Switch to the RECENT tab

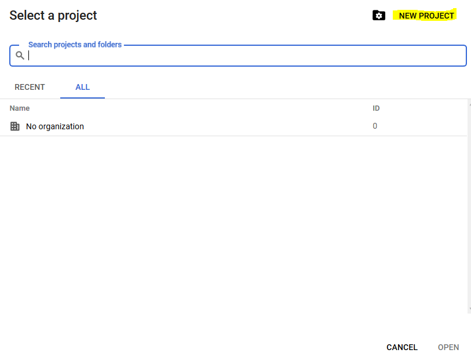coord(30,87)
